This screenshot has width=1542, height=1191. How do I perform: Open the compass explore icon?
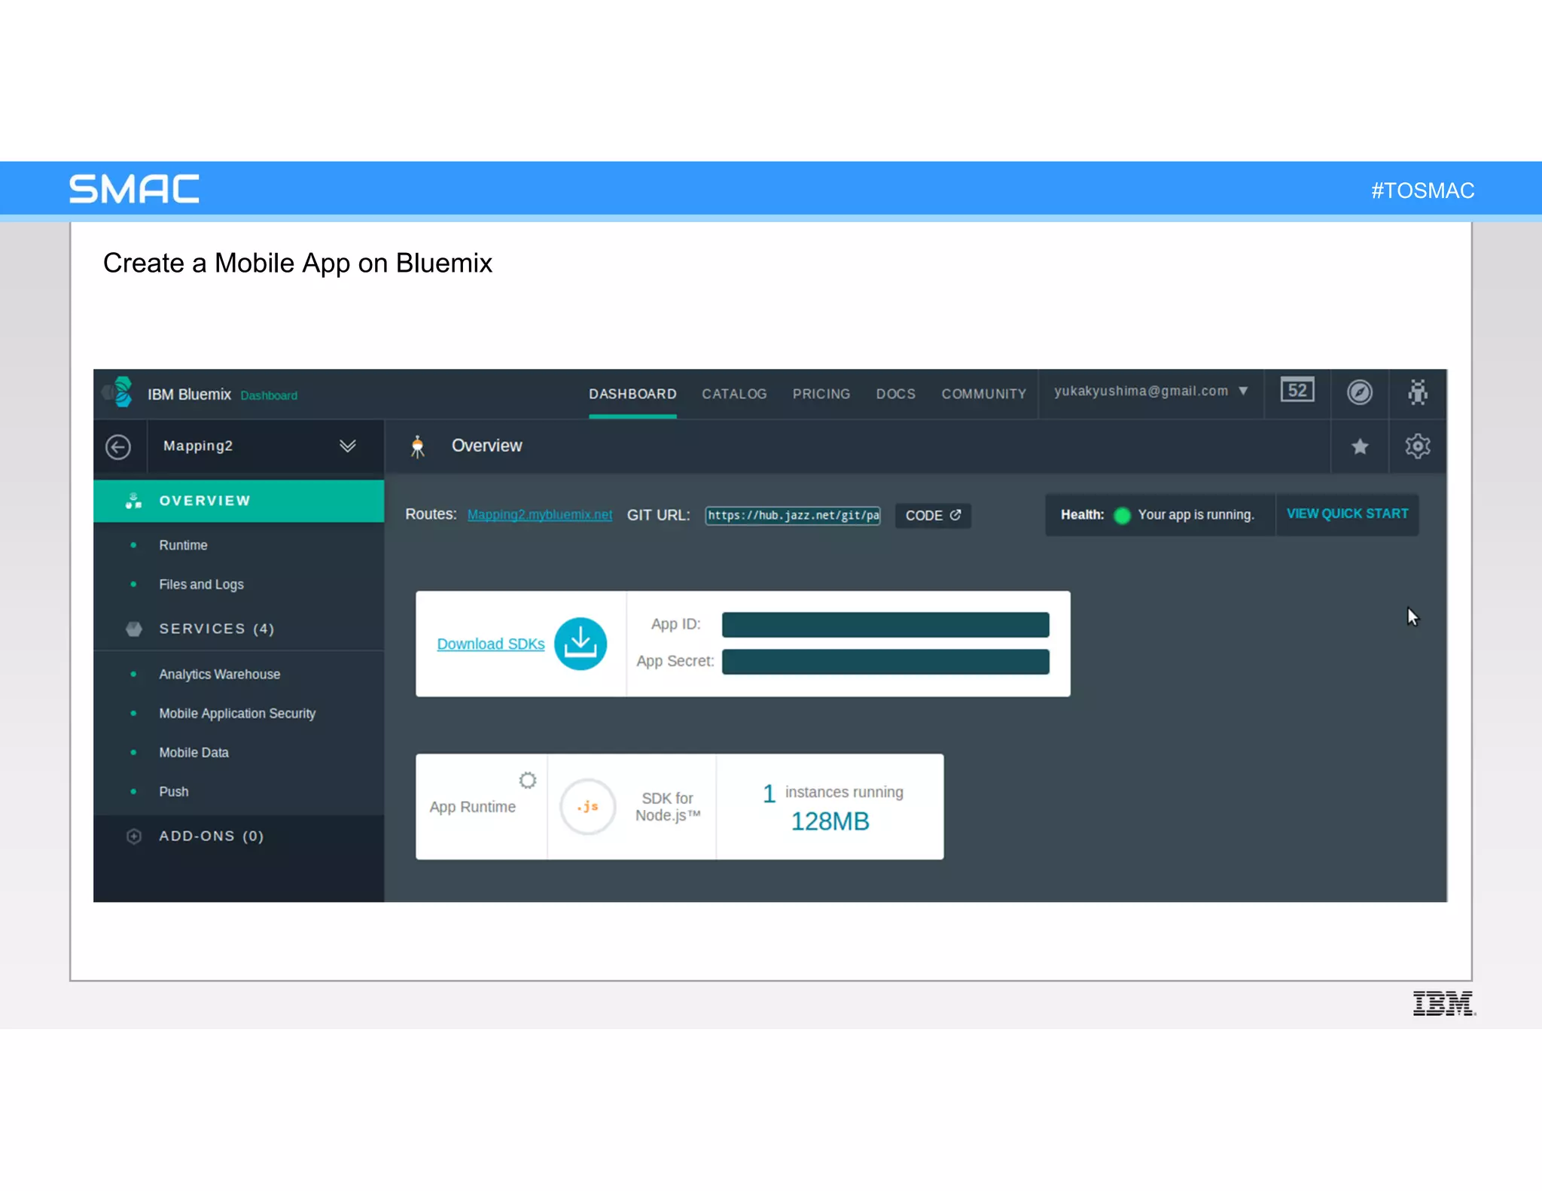(x=1359, y=392)
